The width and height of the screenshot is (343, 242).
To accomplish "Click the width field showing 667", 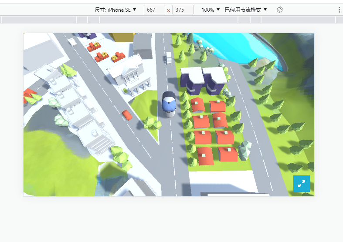I will pos(154,10).
